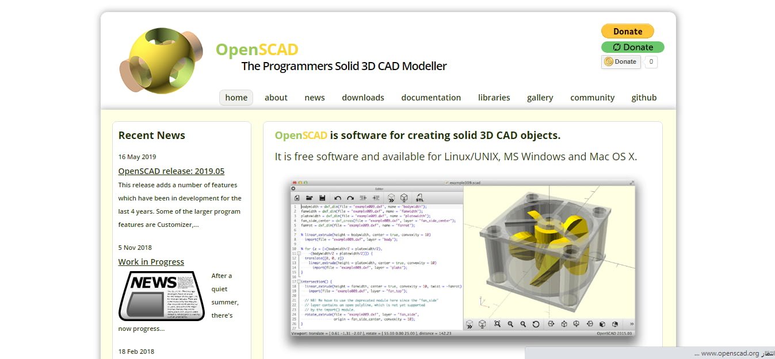Viewport: 775px width, 359px height.
Task: Click the Preview icon in editor toolbar
Action: [391, 198]
